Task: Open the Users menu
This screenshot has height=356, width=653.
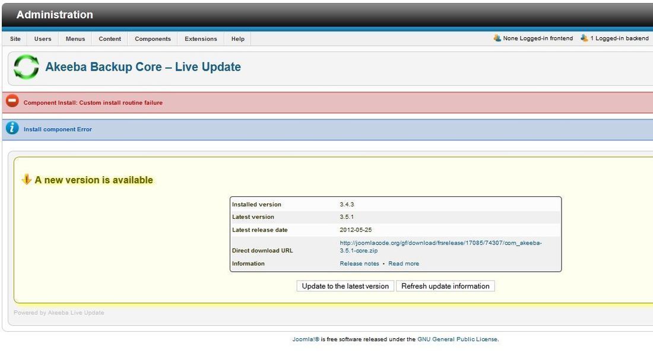Action: coord(43,39)
